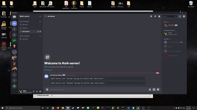
Task: Open the server labeled C in sidebar
Action: click(x=14, y=29)
